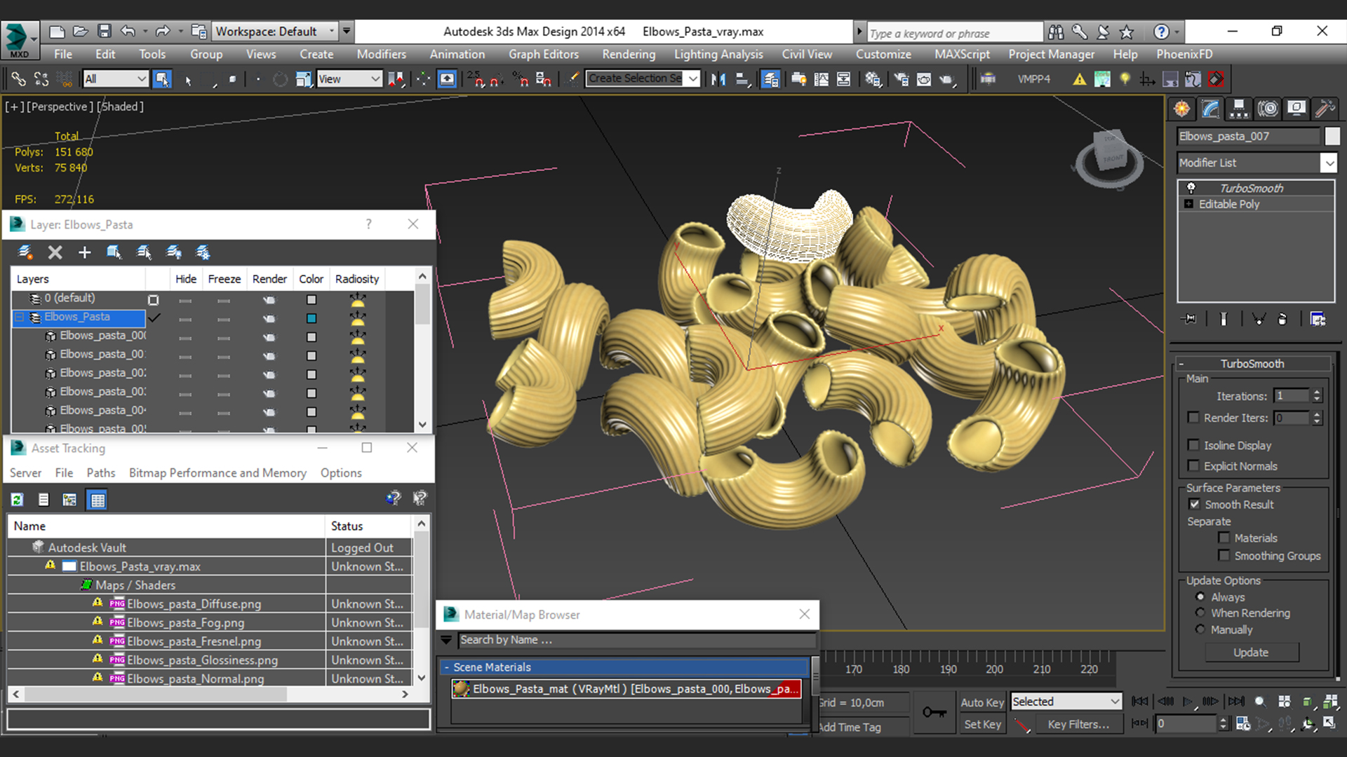The width and height of the screenshot is (1347, 757).
Task: Click the Elbows_Pasta layer teal color swatch
Action: click(x=311, y=318)
